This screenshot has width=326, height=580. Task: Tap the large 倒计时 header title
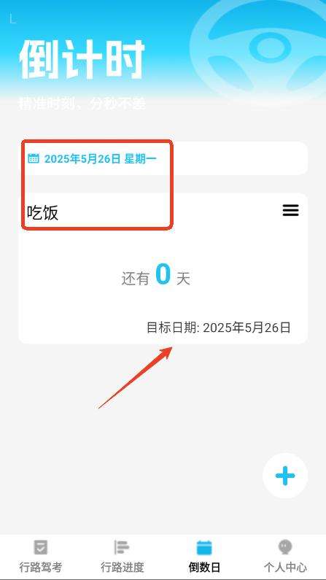(x=82, y=60)
